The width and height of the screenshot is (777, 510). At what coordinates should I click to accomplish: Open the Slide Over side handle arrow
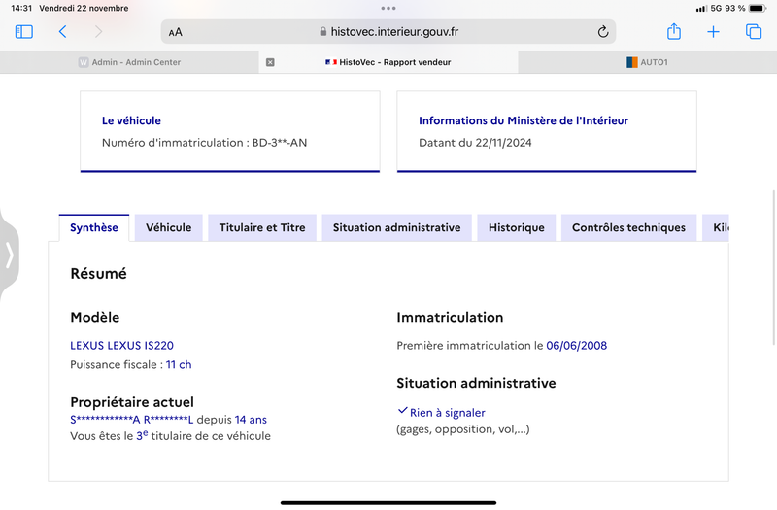point(9,255)
